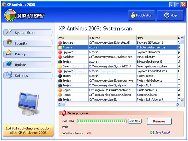Click the black dot on Trojan.BAT.Adduser.t row
Image resolution: width=188 pixels, height=141 pixels.
(60, 100)
